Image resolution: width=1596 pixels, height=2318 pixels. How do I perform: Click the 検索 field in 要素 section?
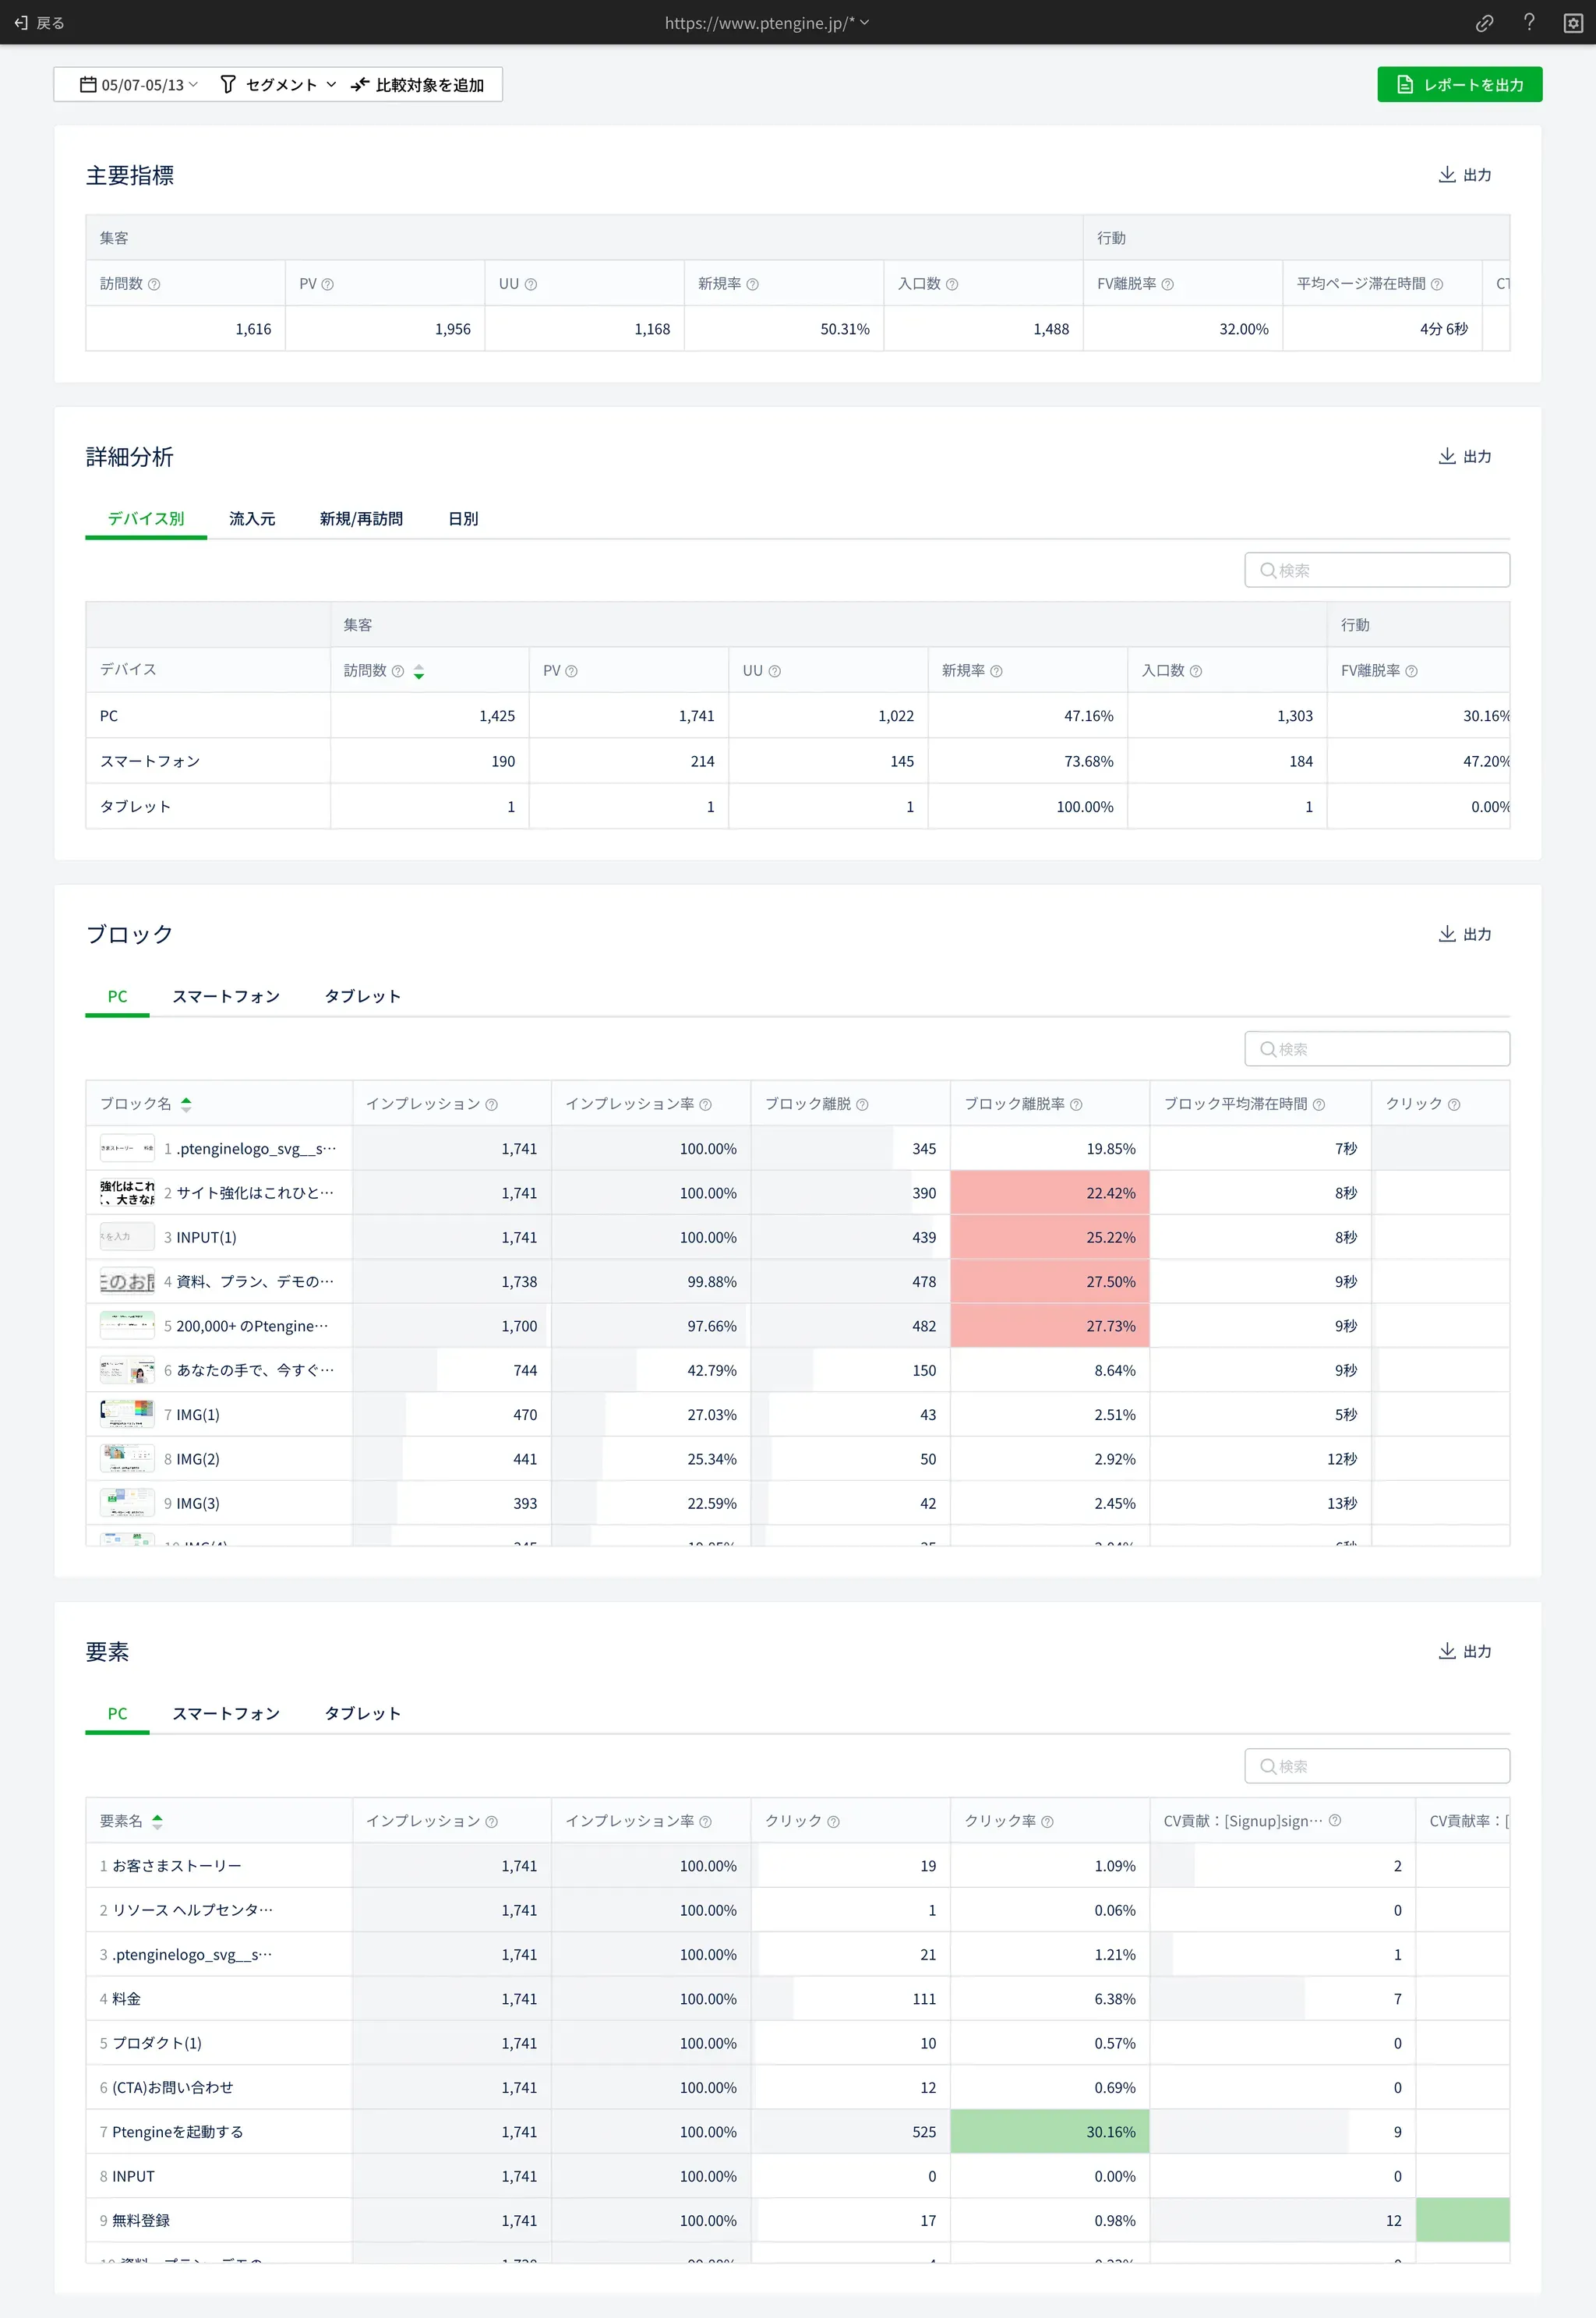point(1377,1767)
